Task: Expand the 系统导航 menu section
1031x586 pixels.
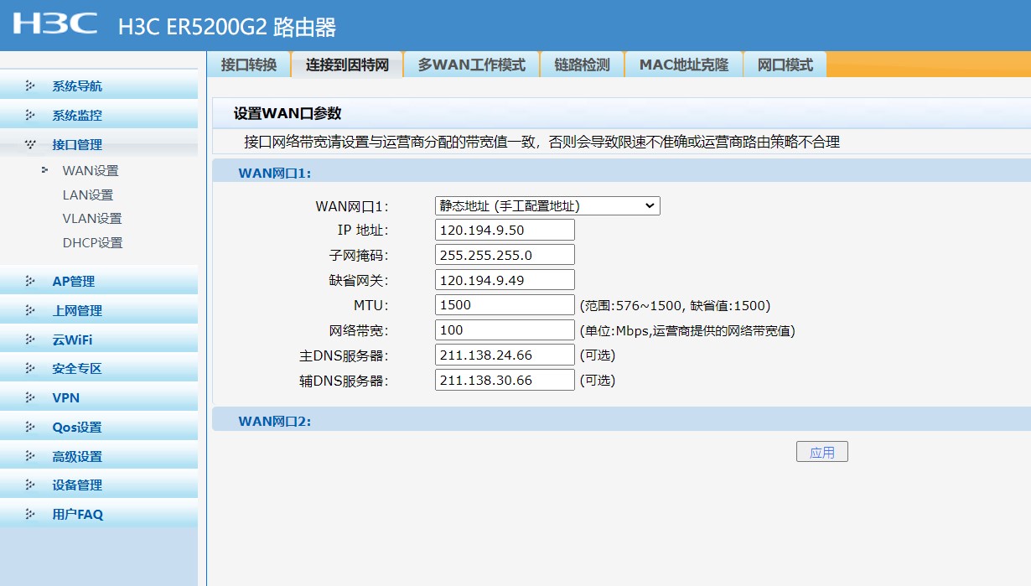Action: coord(99,86)
